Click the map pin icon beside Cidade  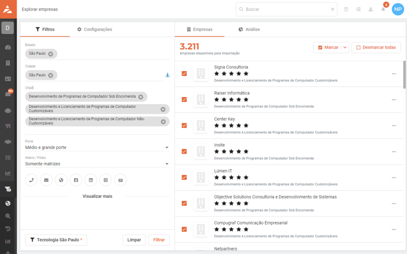[x=167, y=75]
